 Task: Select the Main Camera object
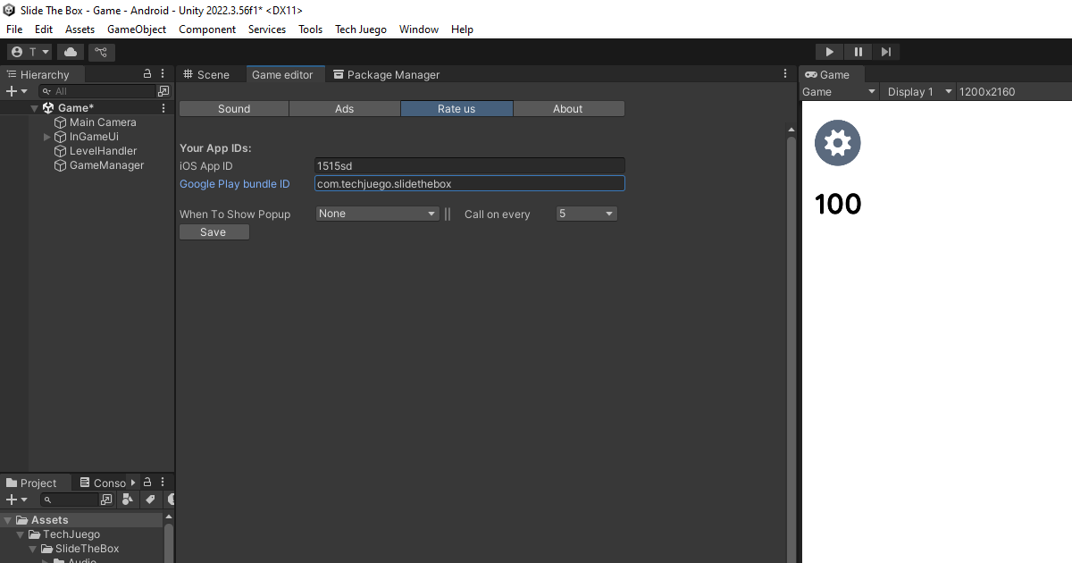pyautogui.click(x=103, y=122)
